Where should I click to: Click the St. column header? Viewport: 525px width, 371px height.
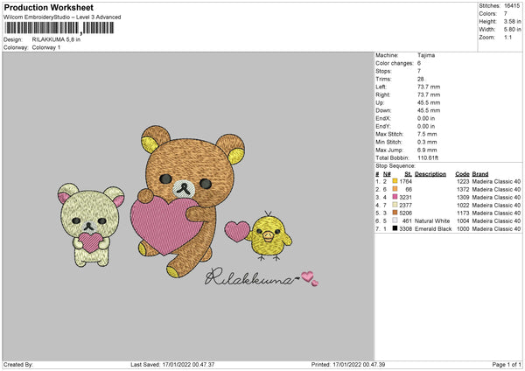(408, 174)
